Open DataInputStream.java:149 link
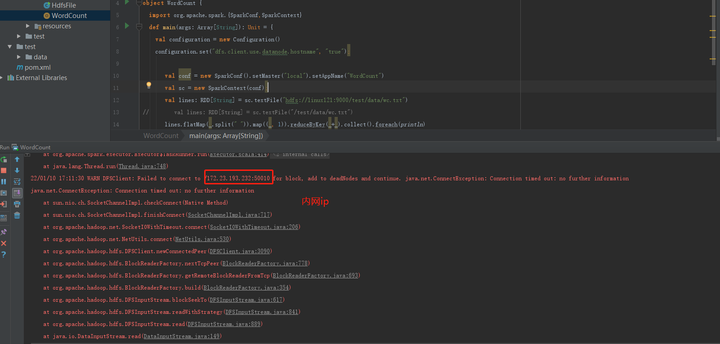 click(182, 336)
